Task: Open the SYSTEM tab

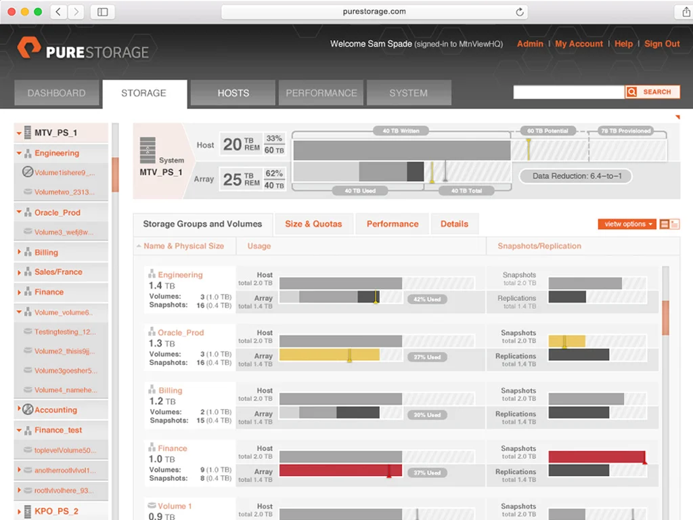Action: (x=409, y=93)
